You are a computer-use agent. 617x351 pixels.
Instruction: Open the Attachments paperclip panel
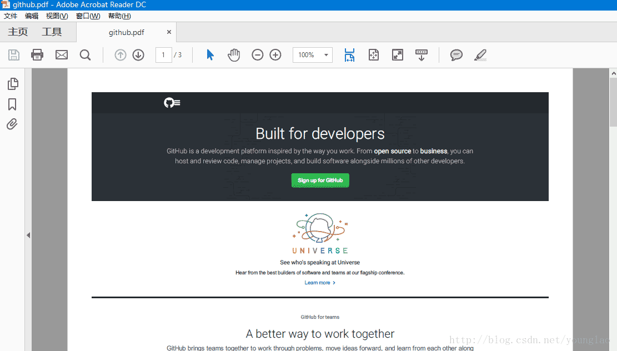click(12, 124)
